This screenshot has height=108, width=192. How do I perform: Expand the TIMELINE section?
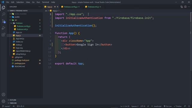pyautogui.click(x=25, y=103)
